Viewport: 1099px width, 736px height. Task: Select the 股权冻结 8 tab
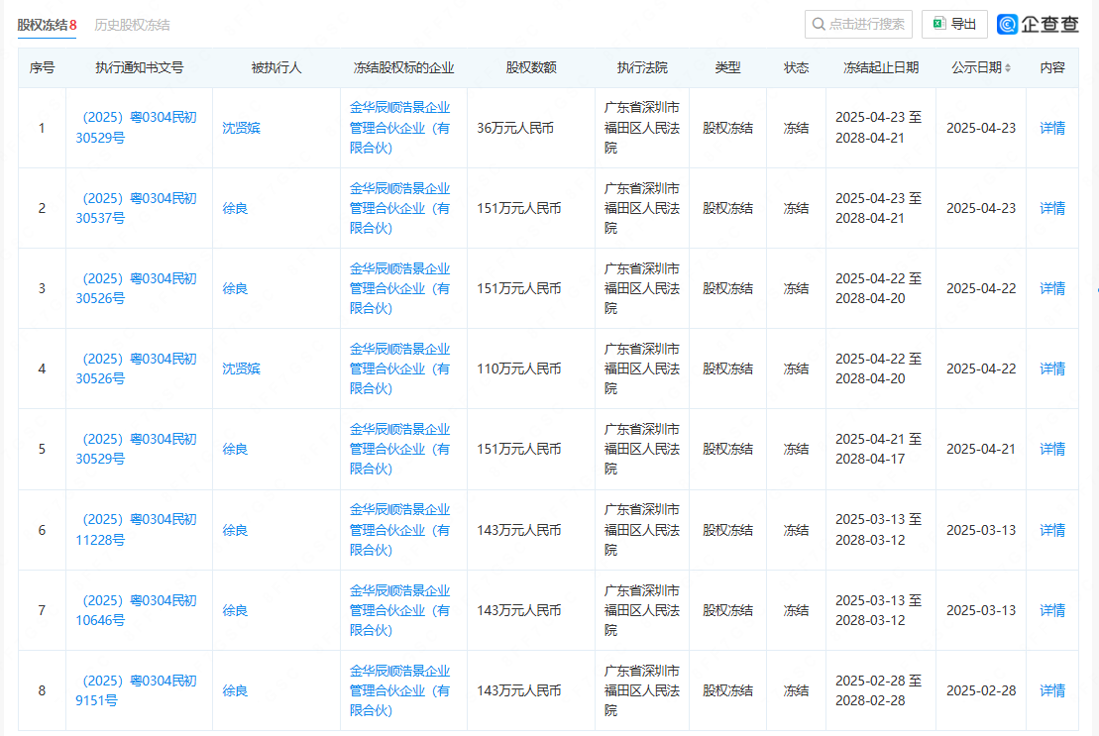coord(47,25)
